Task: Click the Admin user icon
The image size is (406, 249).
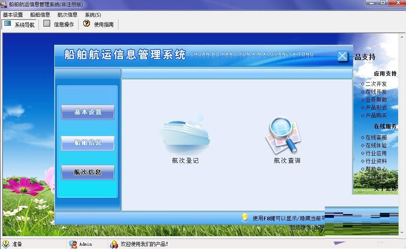Action: pos(73,244)
